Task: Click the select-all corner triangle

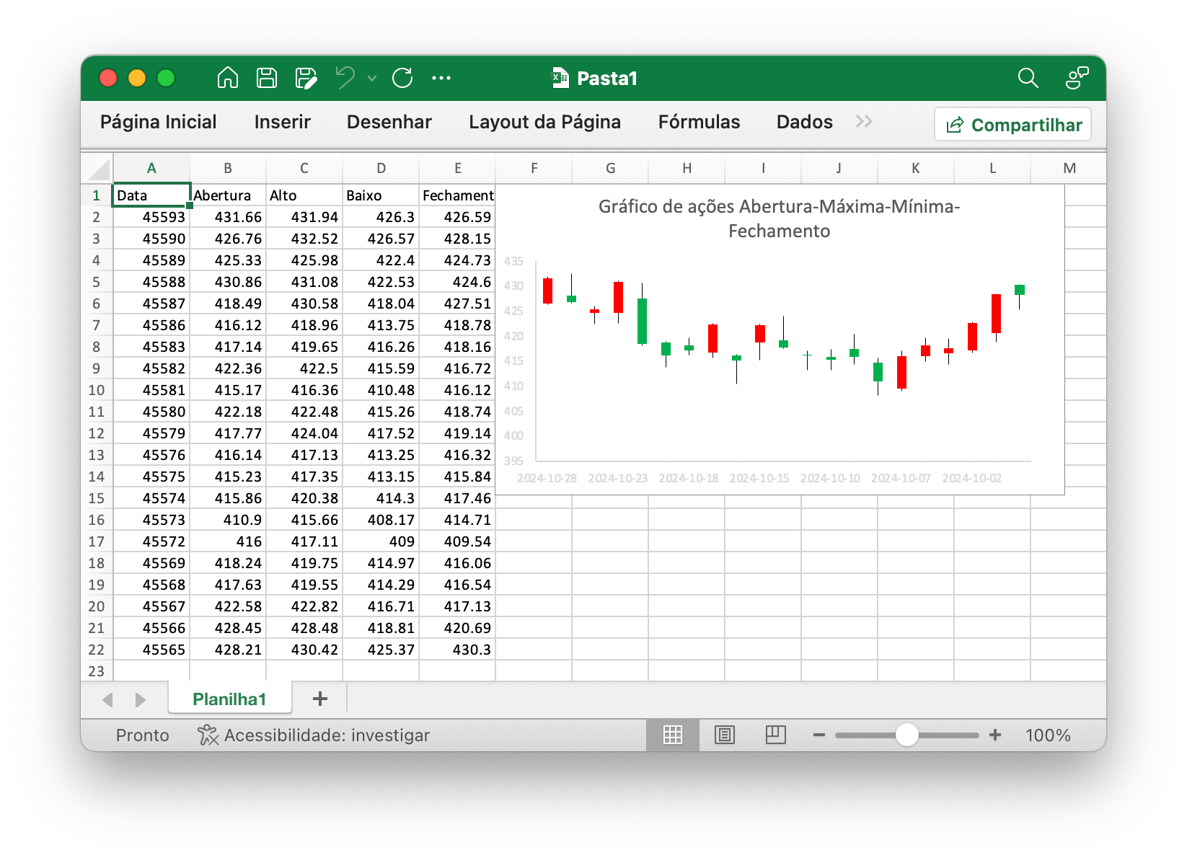Action: 98,169
